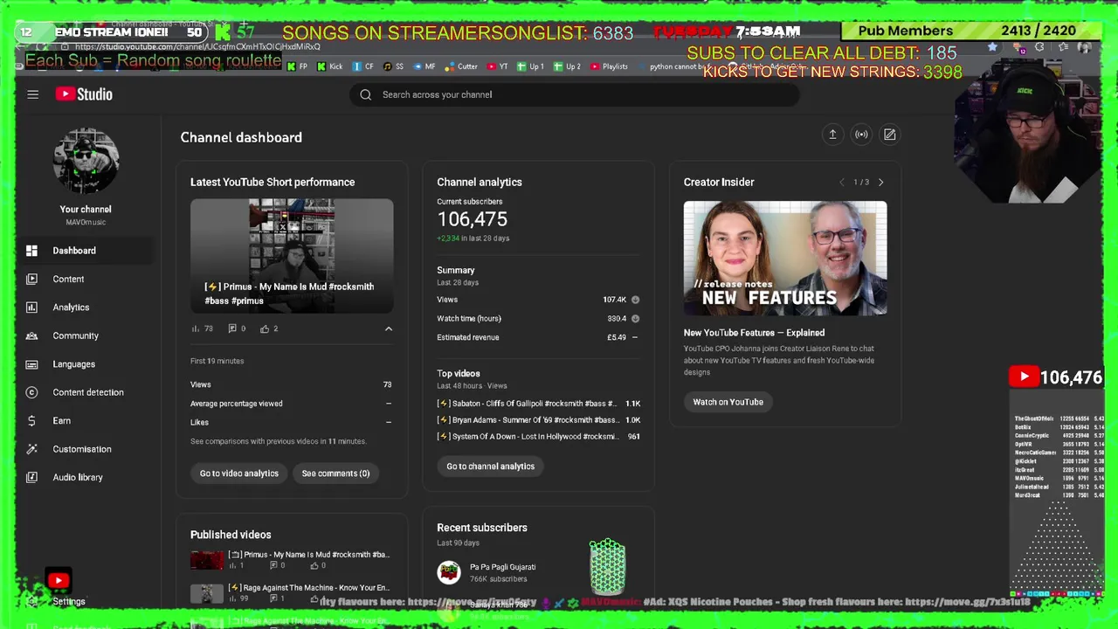Click the Analytics bar chart icon
1118x629 pixels.
click(x=31, y=308)
